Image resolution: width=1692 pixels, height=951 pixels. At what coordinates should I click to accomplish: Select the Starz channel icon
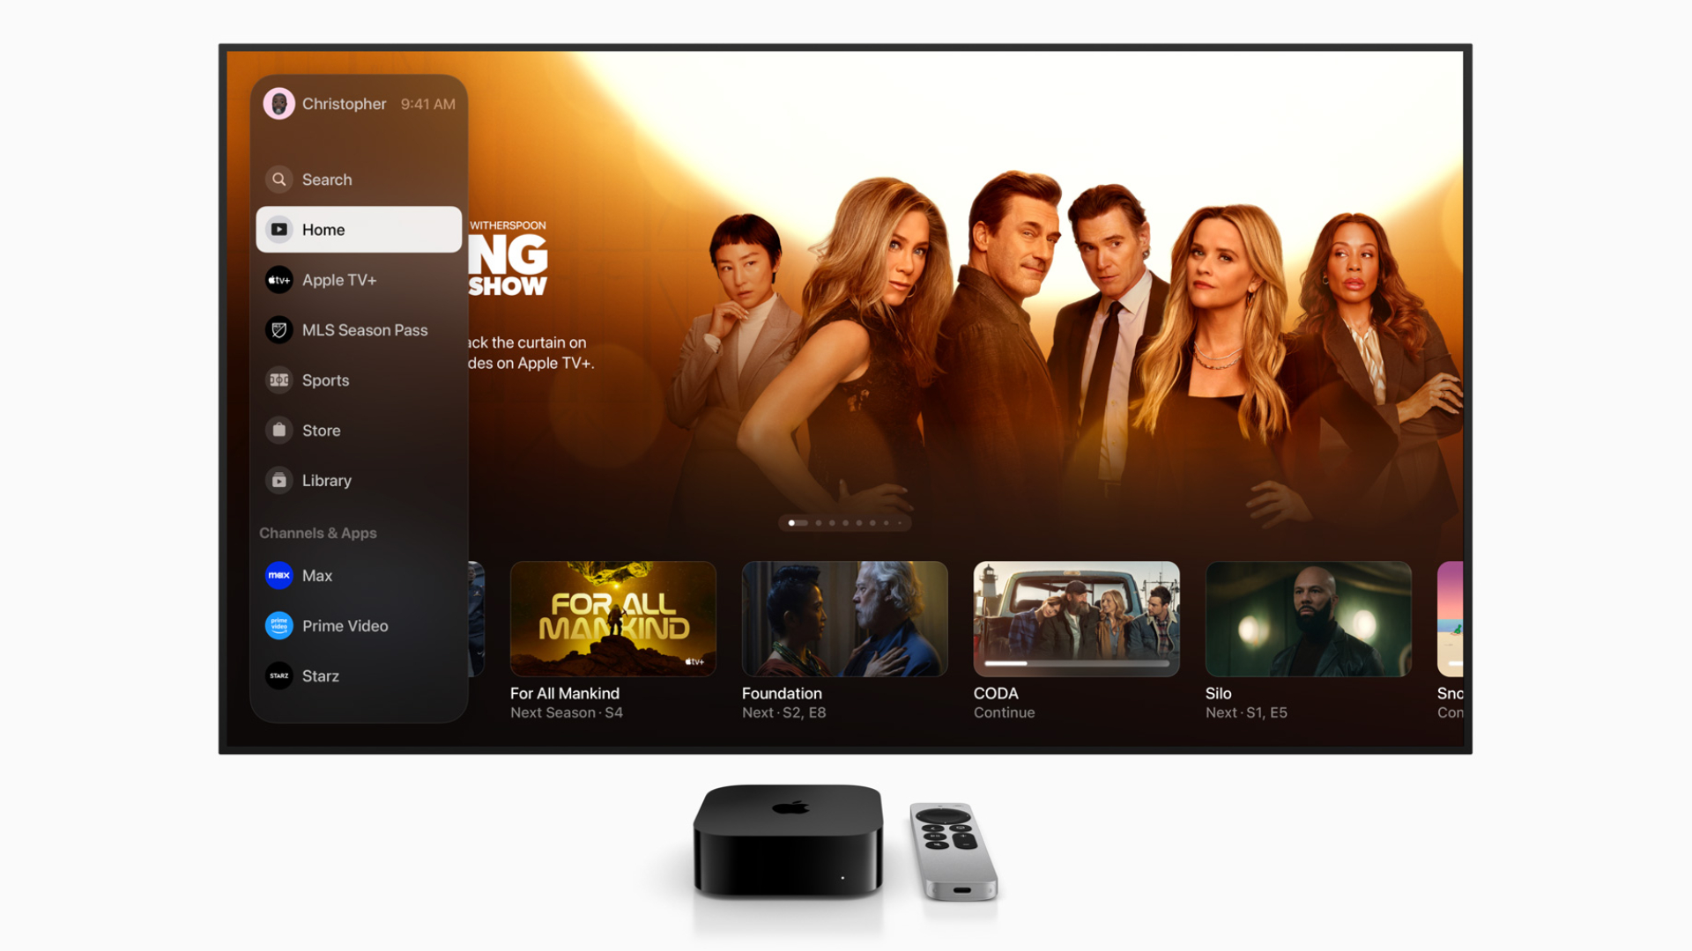click(x=278, y=675)
